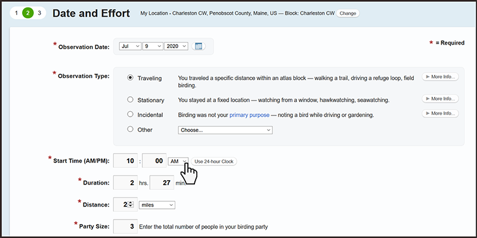The width and height of the screenshot is (477, 238).
Task: Open the calendar date picker icon
Action: [199, 46]
